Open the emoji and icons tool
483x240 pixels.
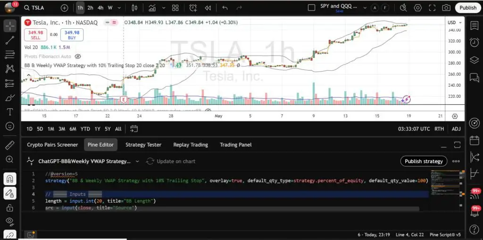click(10, 126)
